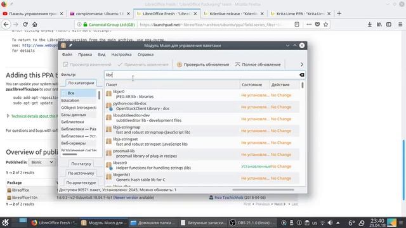Viewport: 406px width, 228px height.
Task: Open the Firefox hamburger menu
Action: 400,24
